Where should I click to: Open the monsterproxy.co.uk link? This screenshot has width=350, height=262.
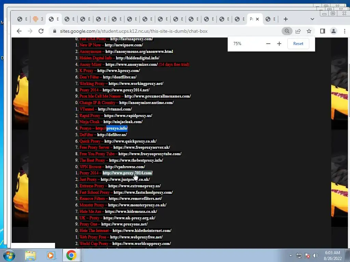(x=137, y=205)
